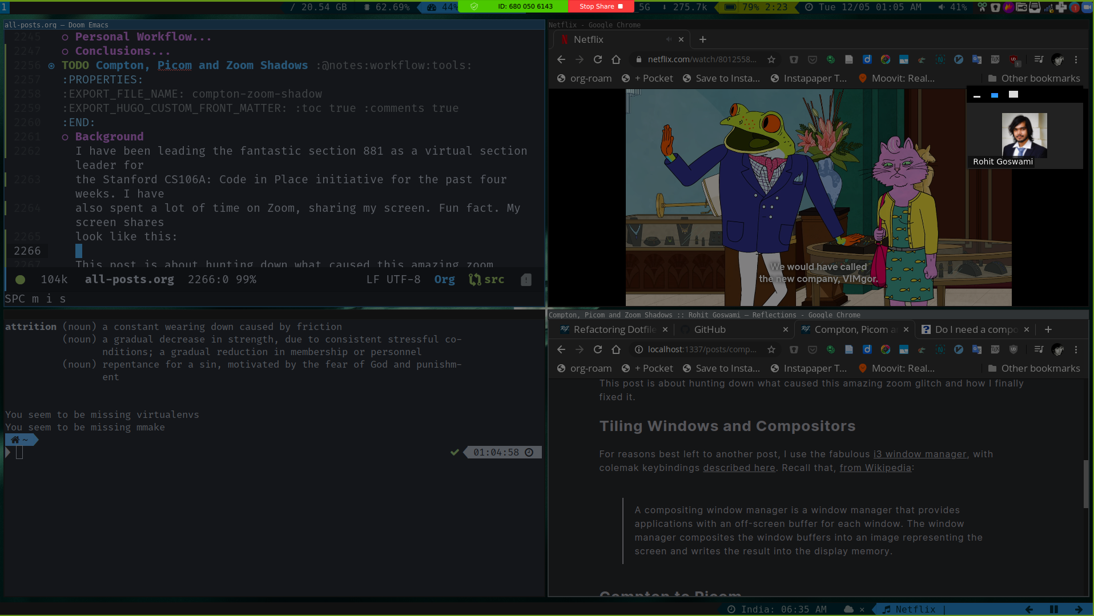The height and width of the screenshot is (616, 1094).
Task: View site info for localhost page
Action: coord(639,349)
